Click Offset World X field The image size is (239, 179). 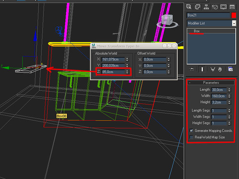pos(155,59)
